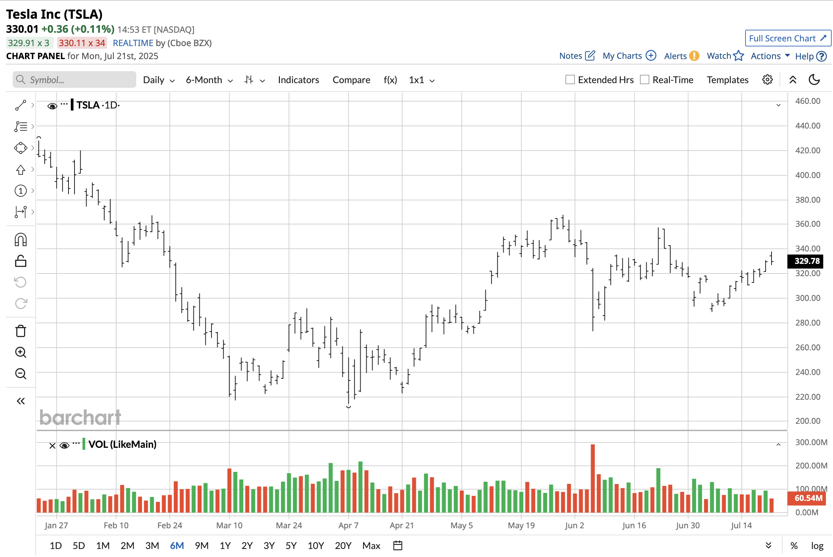Image resolution: width=833 pixels, height=557 pixels.
Task: Select the 5D time range
Action: pyautogui.click(x=78, y=546)
